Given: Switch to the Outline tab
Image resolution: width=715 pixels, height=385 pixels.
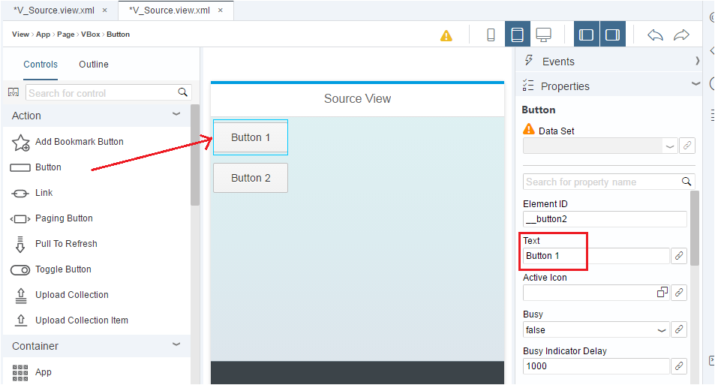Looking at the screenshot, I should click(94, 65).
